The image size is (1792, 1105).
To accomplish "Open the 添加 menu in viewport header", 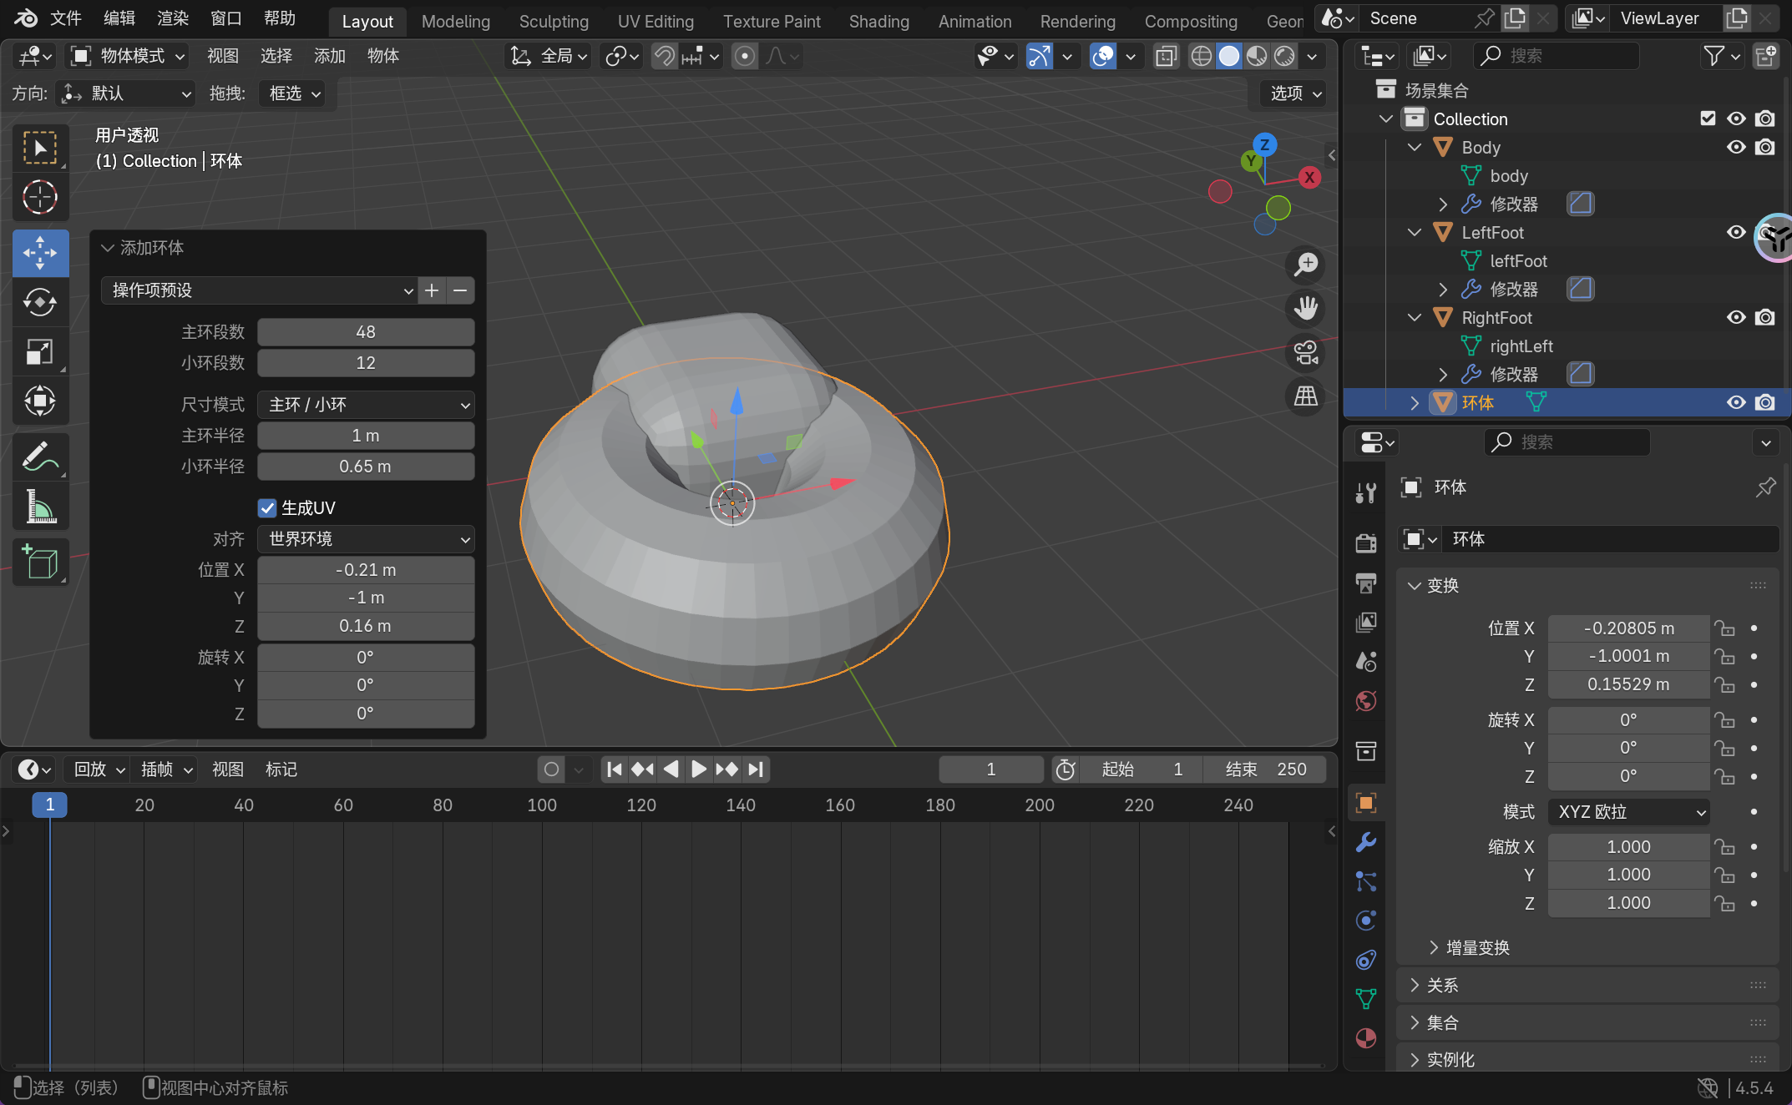I will click(329, 56).
